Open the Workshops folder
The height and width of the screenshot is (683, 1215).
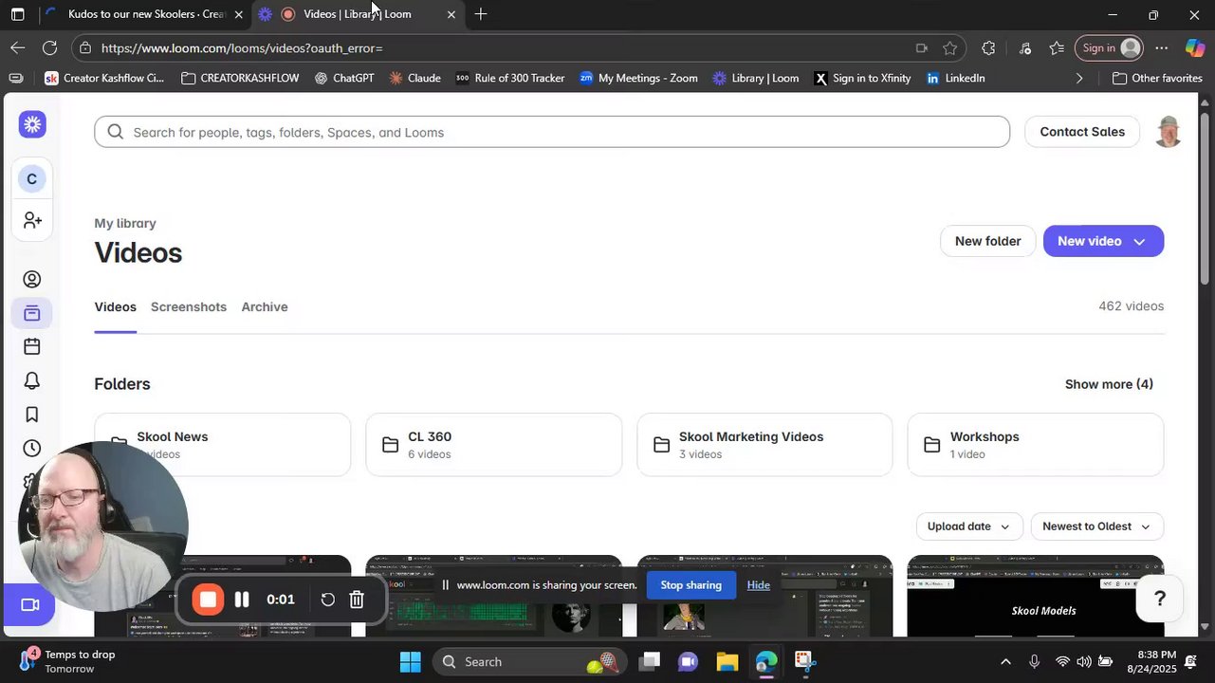[x=1036, y=445]
